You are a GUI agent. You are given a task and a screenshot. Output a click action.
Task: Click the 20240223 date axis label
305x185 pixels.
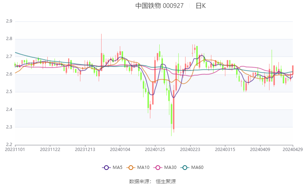[x=190, y=150]
